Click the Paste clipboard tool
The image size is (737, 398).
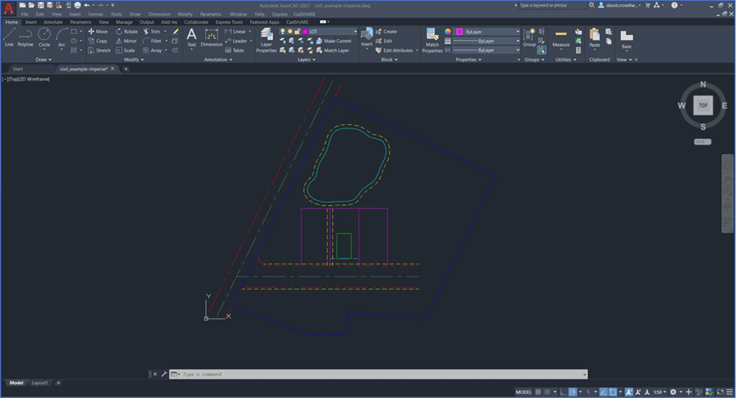(x=594, y=37)
